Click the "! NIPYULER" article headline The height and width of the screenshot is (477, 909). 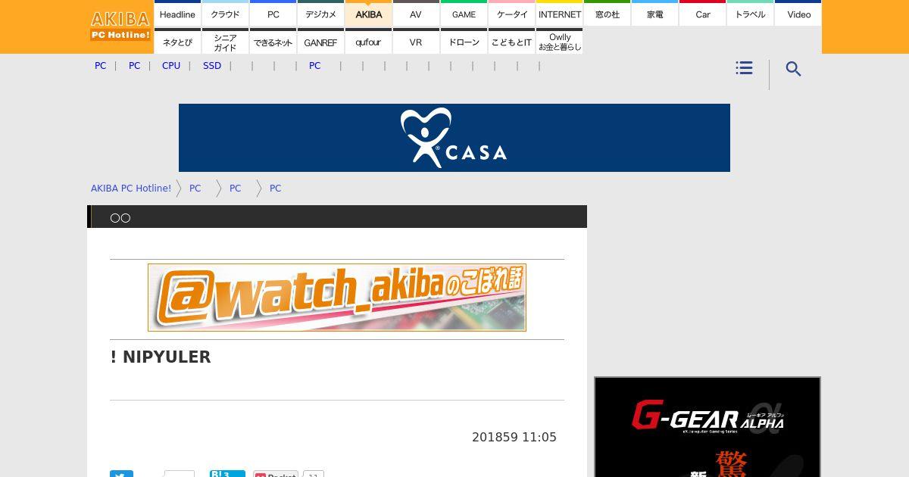tap(161, 357)
